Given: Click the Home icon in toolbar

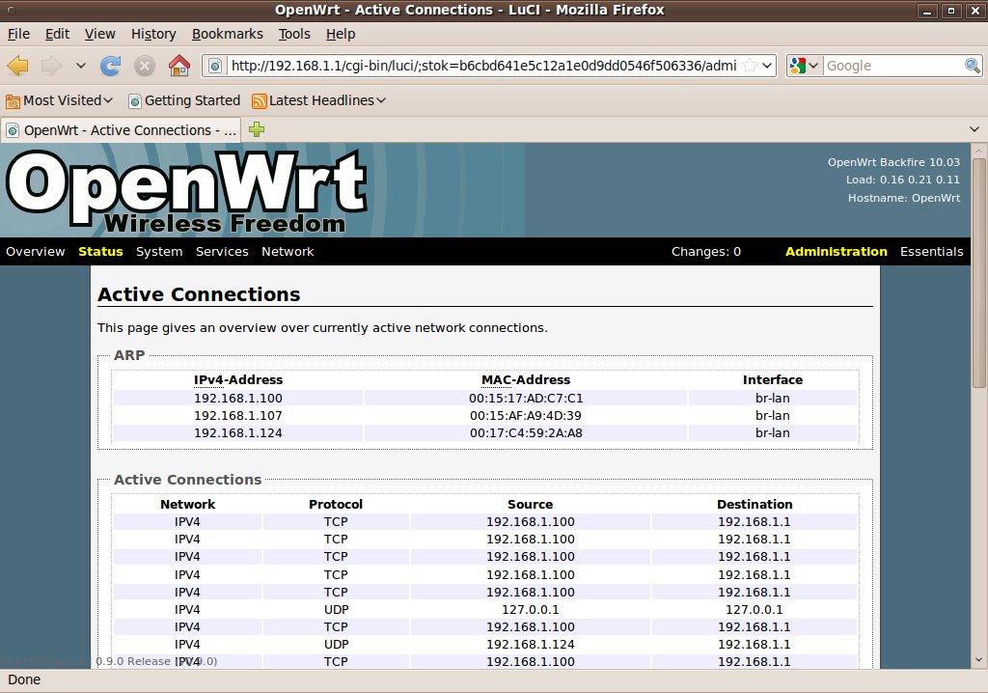Looking at the screenshot, I should [x=178, y=66].
